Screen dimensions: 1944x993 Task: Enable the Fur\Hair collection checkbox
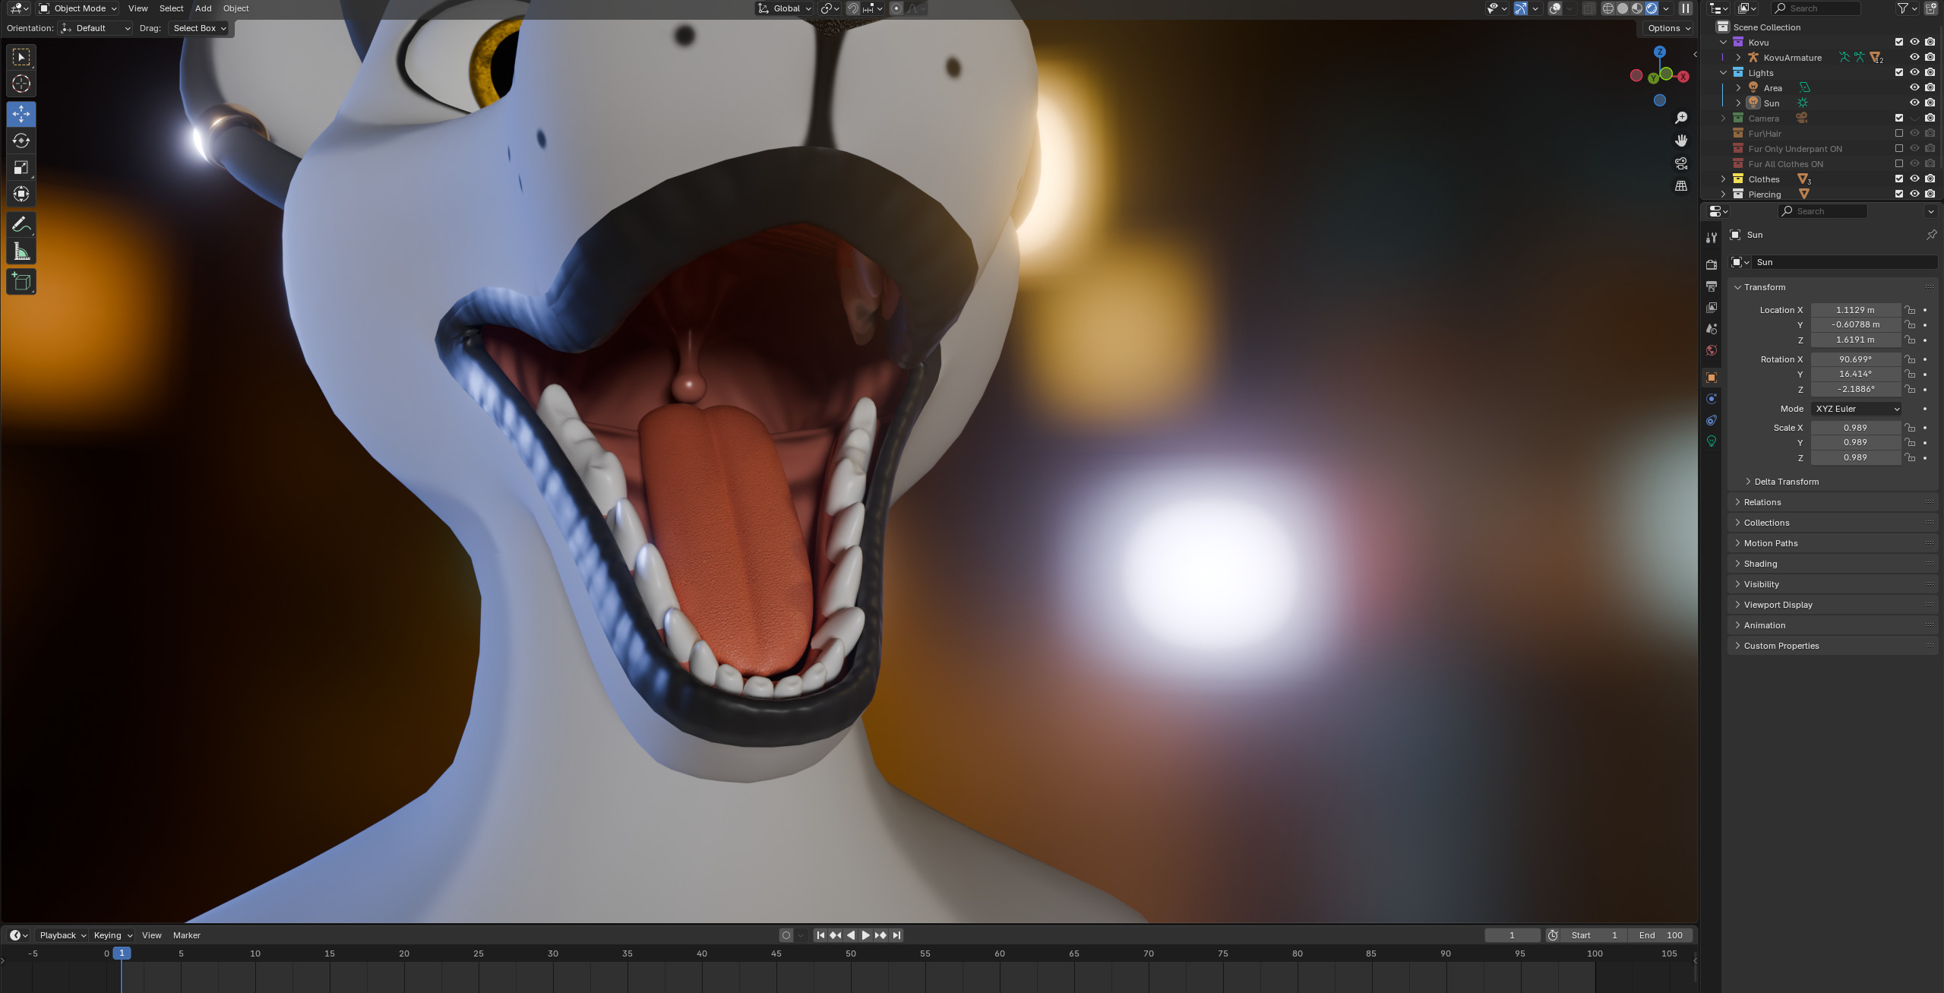tap(1898, 133)
